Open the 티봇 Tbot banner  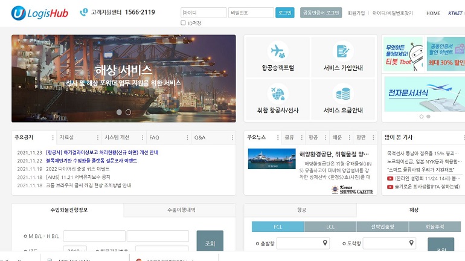click(x=403, y=54)
